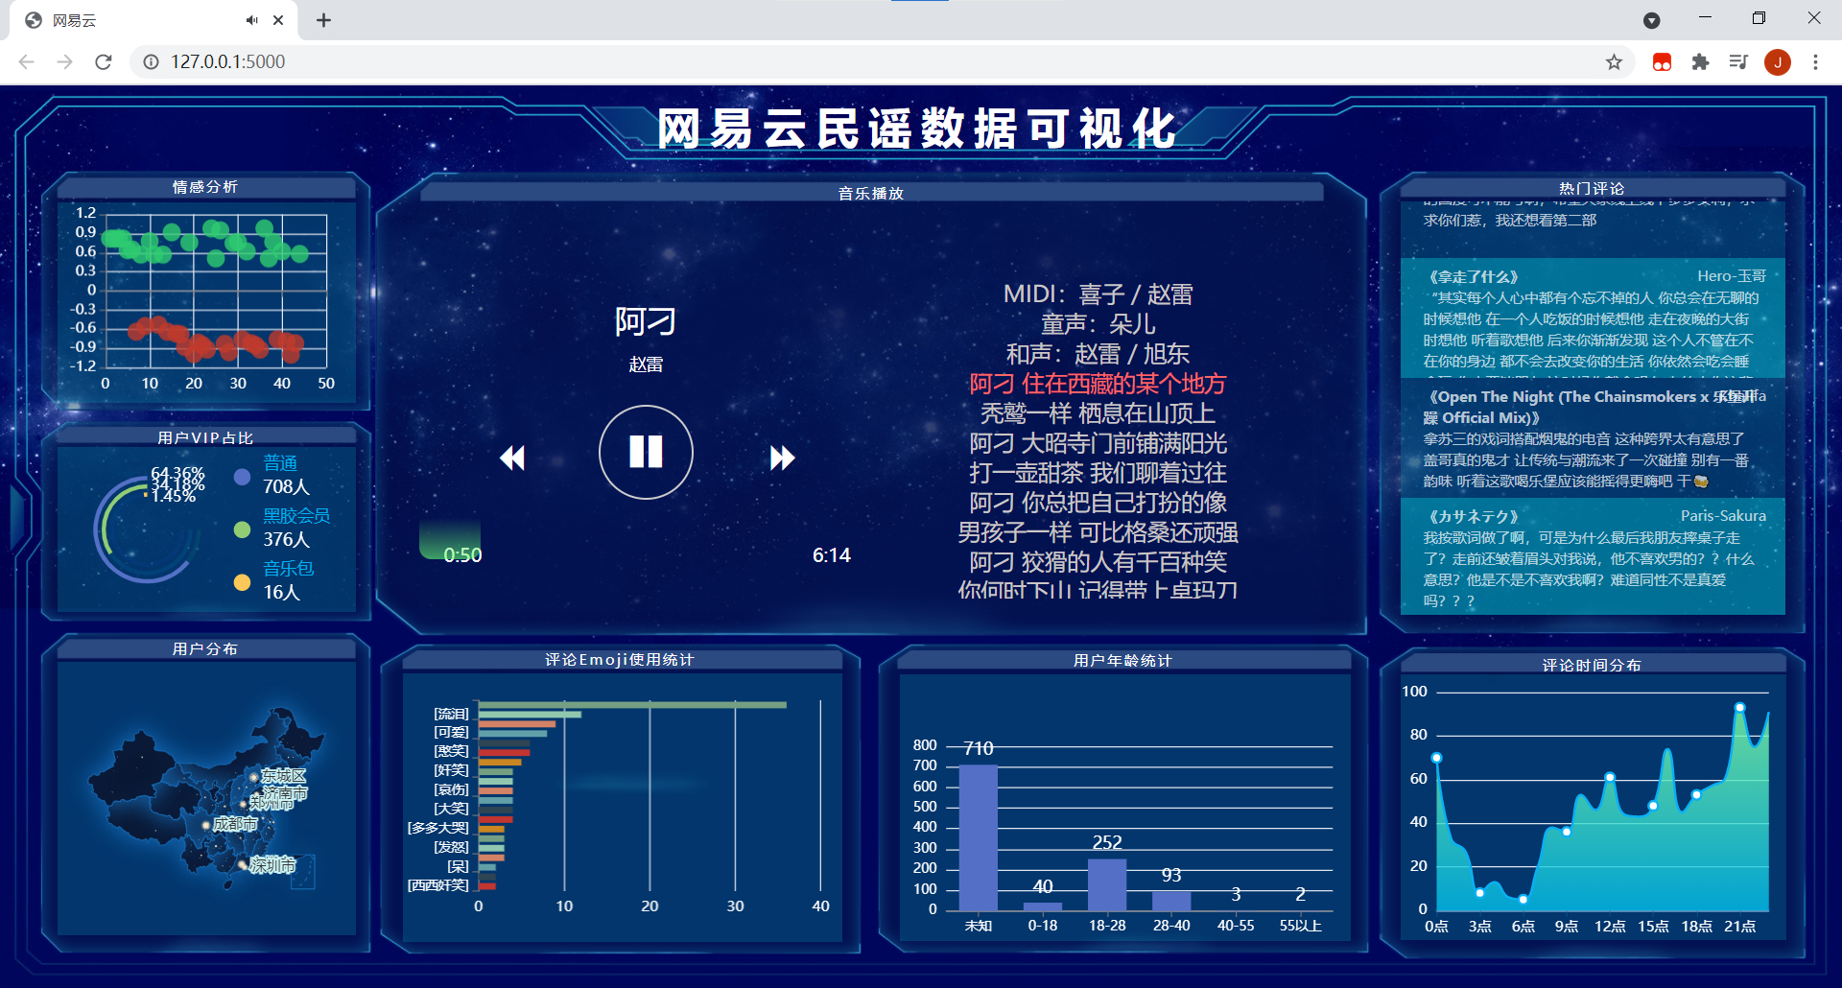1842x988 pixels.
Task: Click the [流泪] emoji bar label
Action: (x=451, y=714)
